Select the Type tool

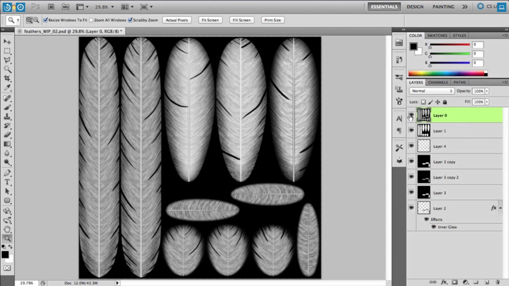(7, 182)
